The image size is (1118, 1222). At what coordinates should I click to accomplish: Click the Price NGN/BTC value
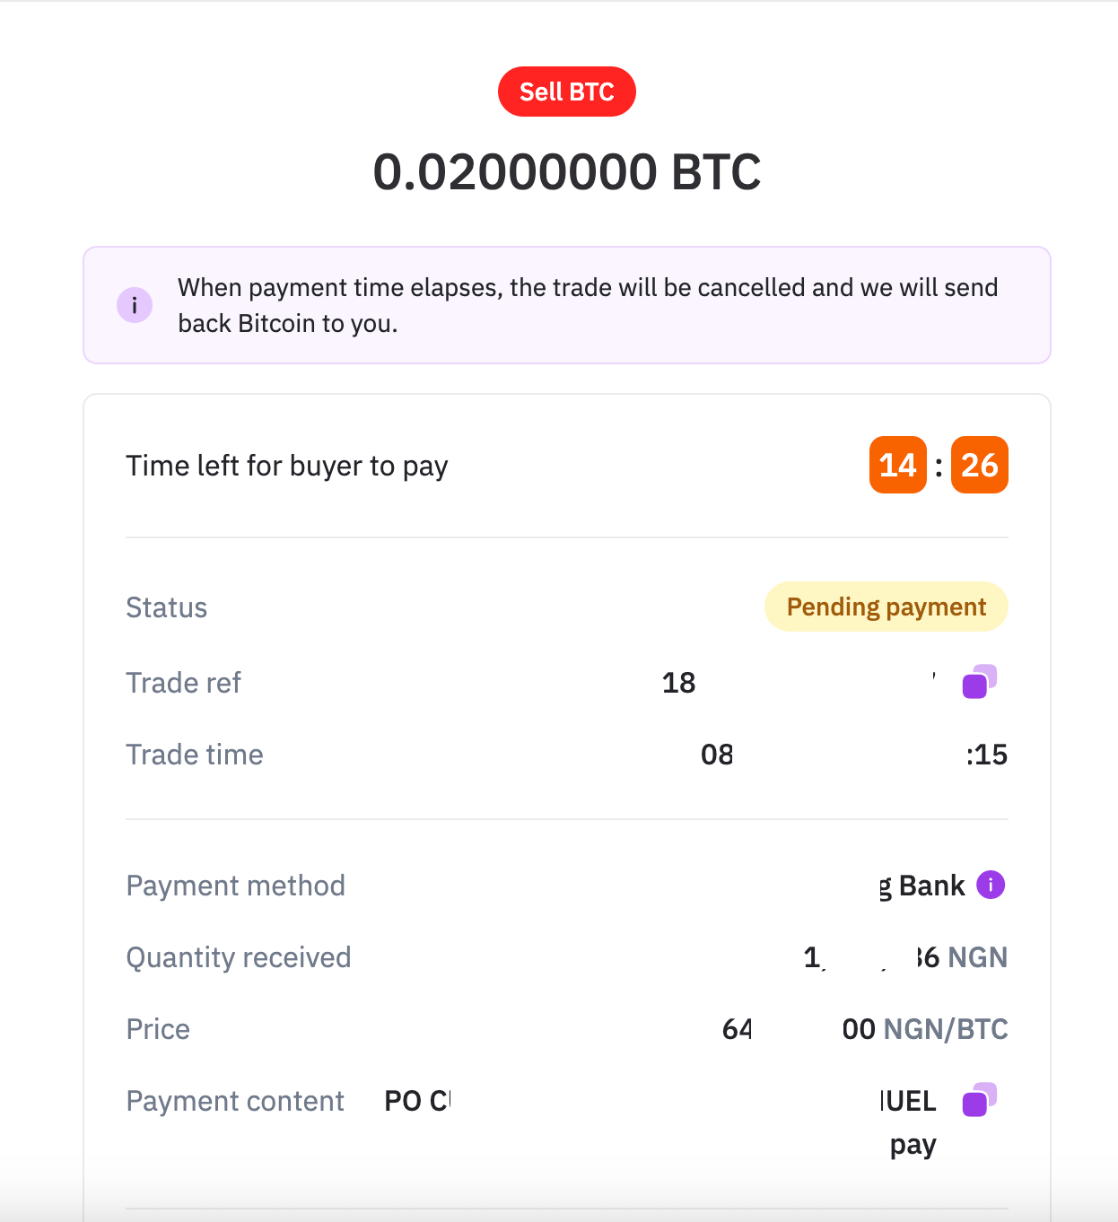click(865, 1029)
